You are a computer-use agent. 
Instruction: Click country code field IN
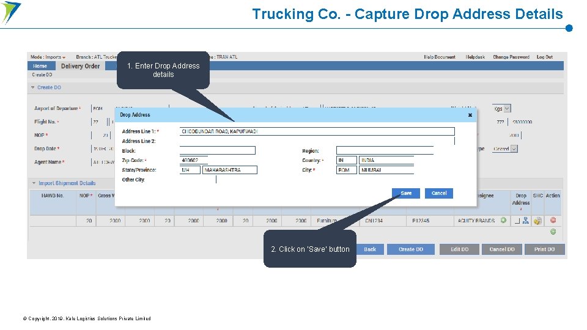point(346,160)
